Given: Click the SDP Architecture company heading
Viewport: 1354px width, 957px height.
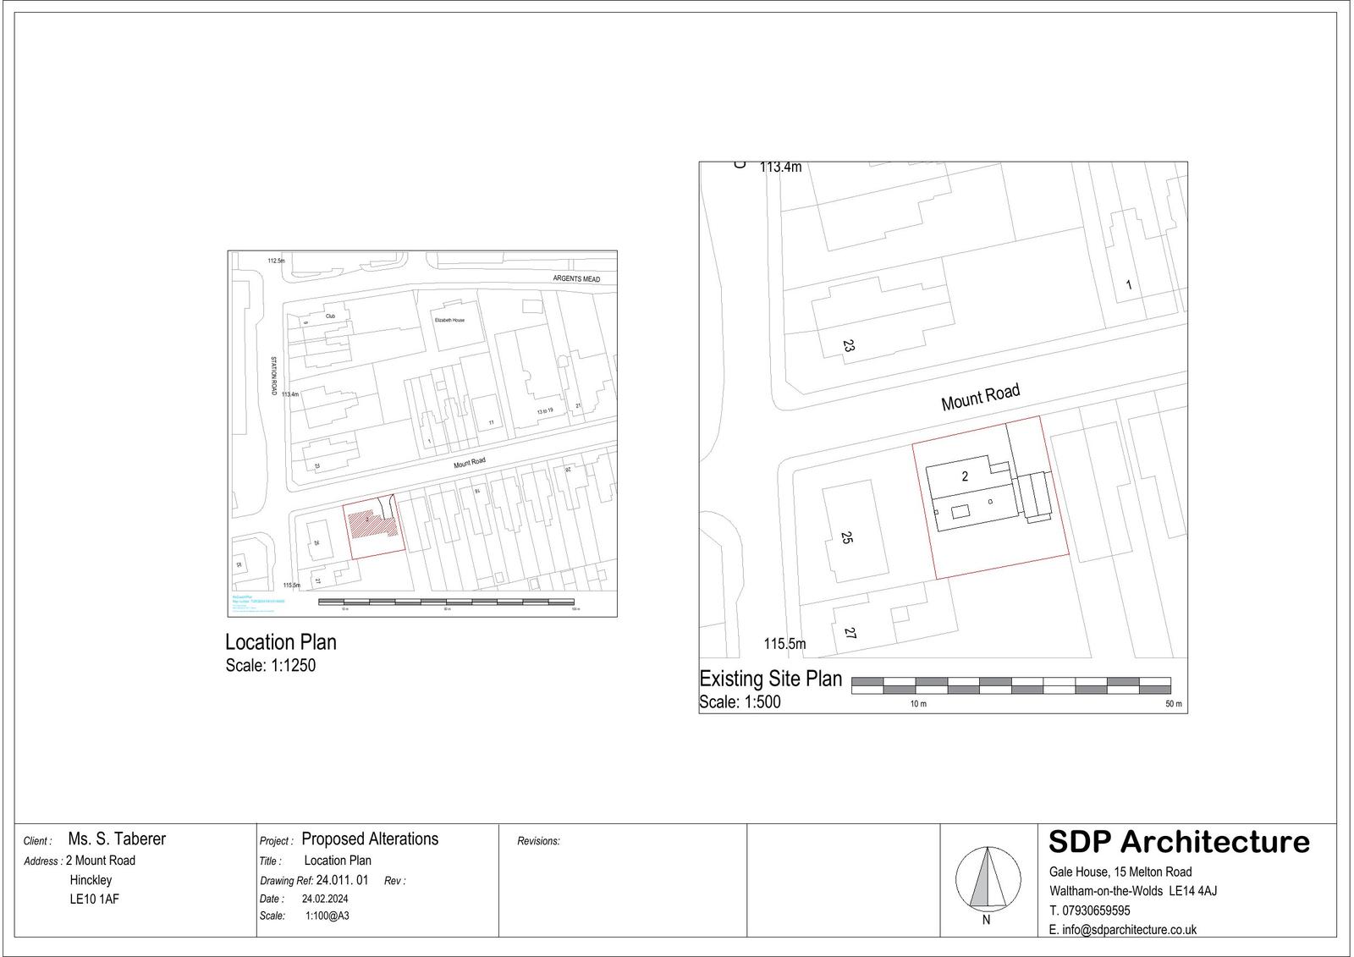Looking at the screenshot, I should coord(1179,842).
